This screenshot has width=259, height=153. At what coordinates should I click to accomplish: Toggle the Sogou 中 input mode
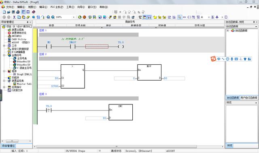(x=219, y=59)
